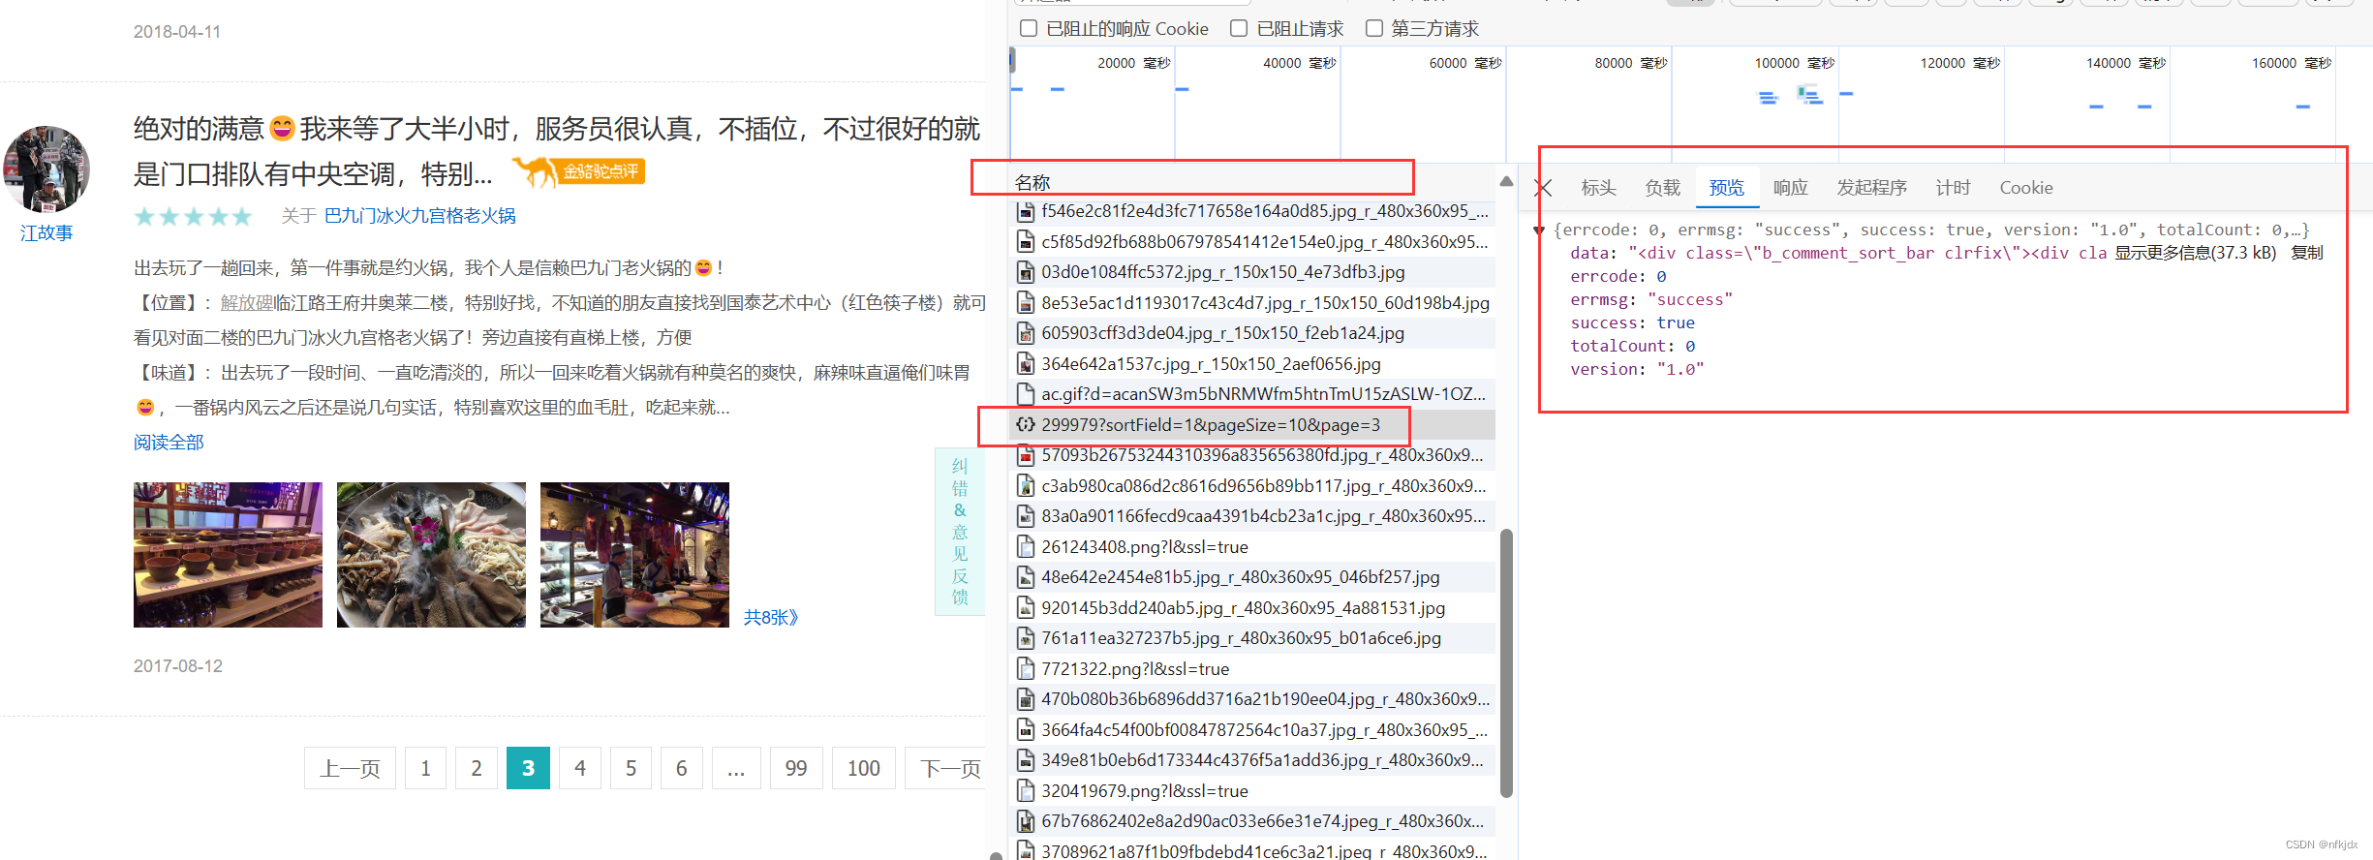Open the 纠错&意见反馈 feedback sidebar
This screenshot has height=860, width=2373.
(960, 532)
